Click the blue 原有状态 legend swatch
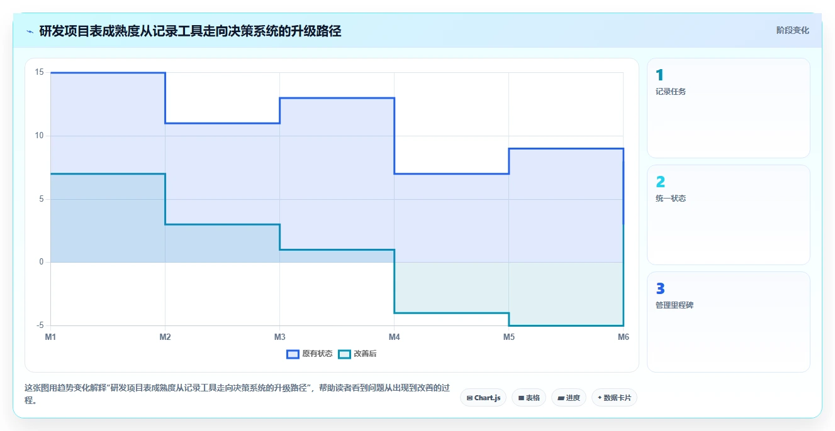 tap(293, 354)
